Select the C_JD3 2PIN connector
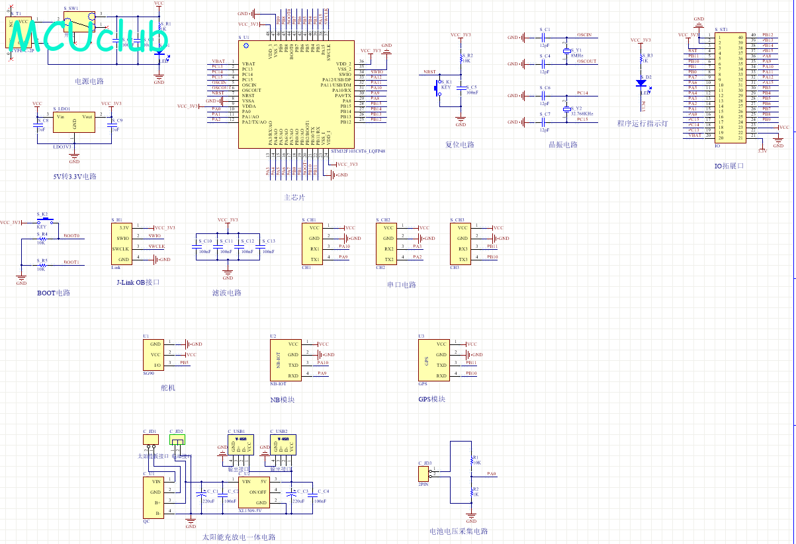796x544 pixels. pyautogui.click(x=423, y=474)
